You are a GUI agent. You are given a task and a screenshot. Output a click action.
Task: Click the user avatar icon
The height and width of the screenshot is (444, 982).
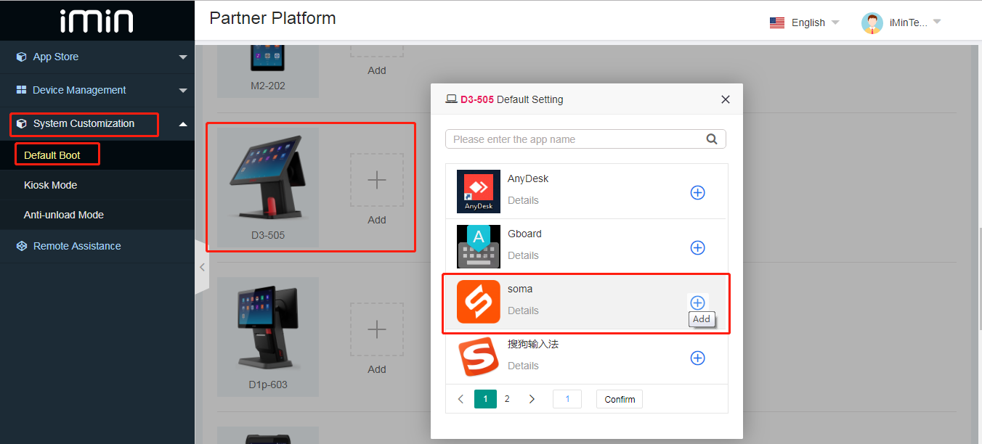pos(872,22)
